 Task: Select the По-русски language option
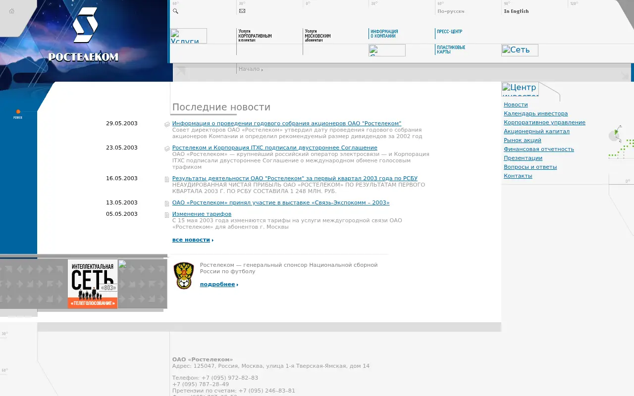451,11
